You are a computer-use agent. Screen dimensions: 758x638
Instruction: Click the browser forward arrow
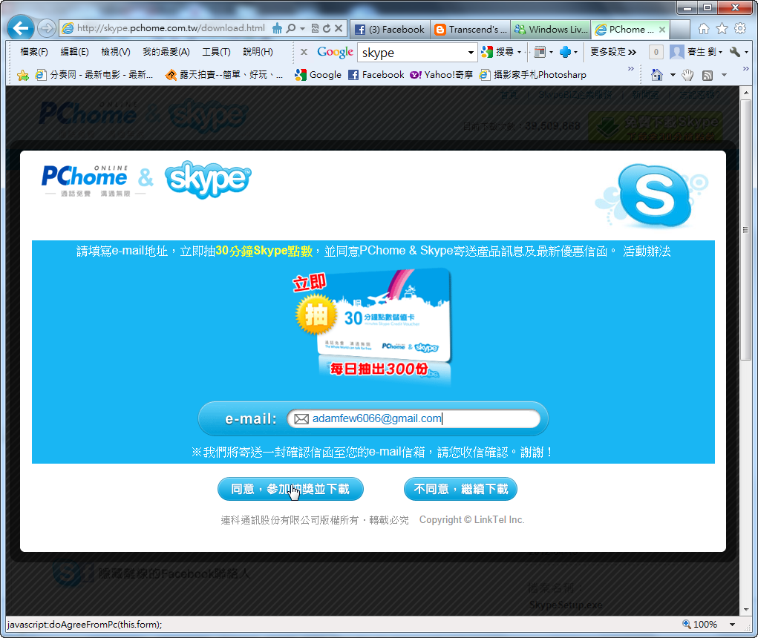coord(47,28)
